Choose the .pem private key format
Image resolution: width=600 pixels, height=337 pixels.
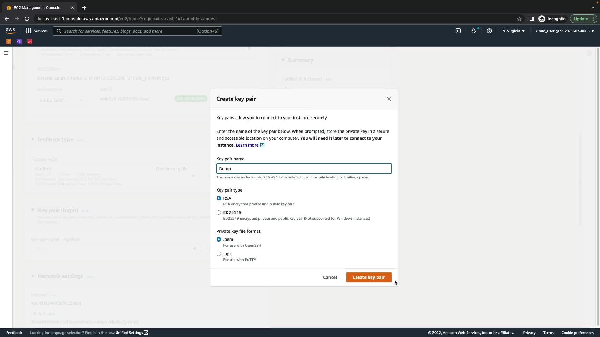219,239
